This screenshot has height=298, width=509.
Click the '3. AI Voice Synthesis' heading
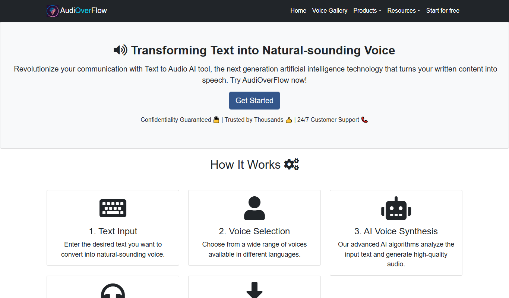coord(396,231)
